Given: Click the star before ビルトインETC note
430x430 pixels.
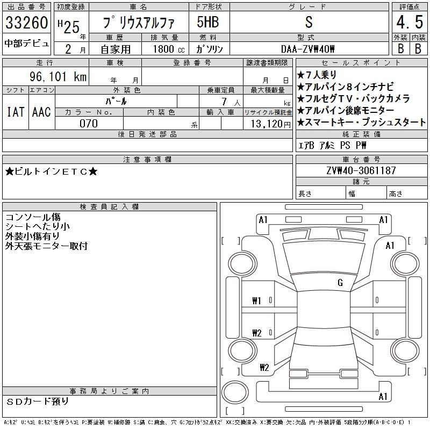Looking at the screenshot, I should click(x=10, y=171).
